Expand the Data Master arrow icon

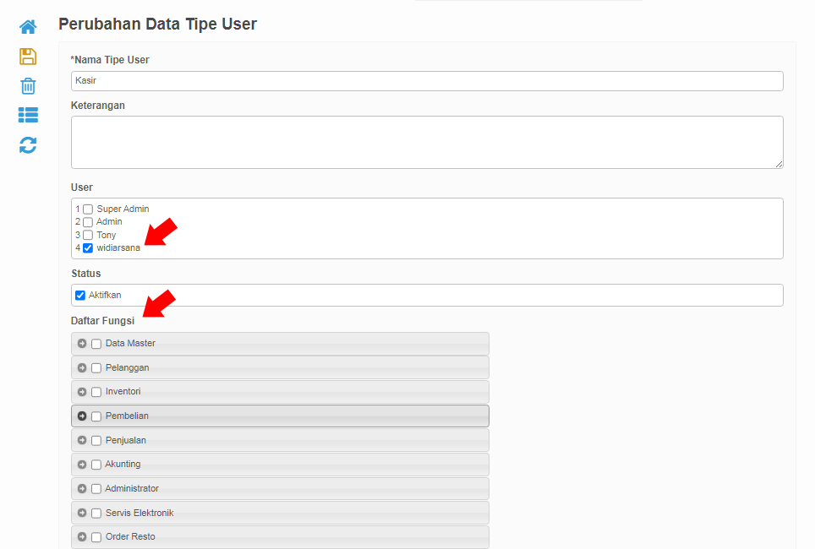pos(82,343)
